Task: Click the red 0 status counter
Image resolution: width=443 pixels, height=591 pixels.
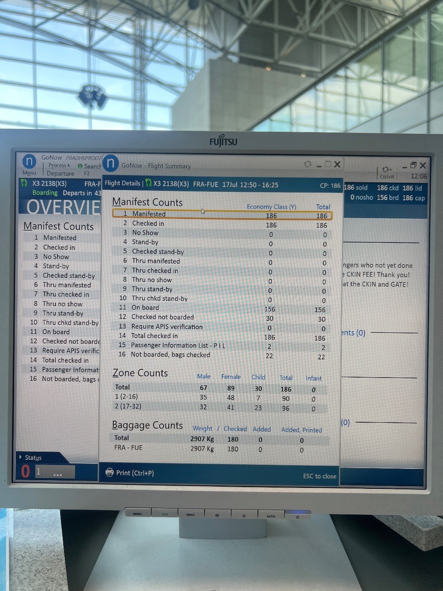Action: click(26, 472)
